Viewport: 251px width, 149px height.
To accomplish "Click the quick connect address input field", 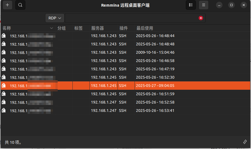I will (x=135, y=18).
